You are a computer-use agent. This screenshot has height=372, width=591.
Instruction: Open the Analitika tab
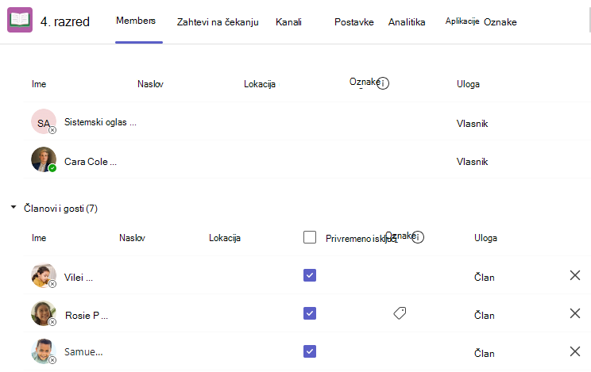tap(407, 22)
